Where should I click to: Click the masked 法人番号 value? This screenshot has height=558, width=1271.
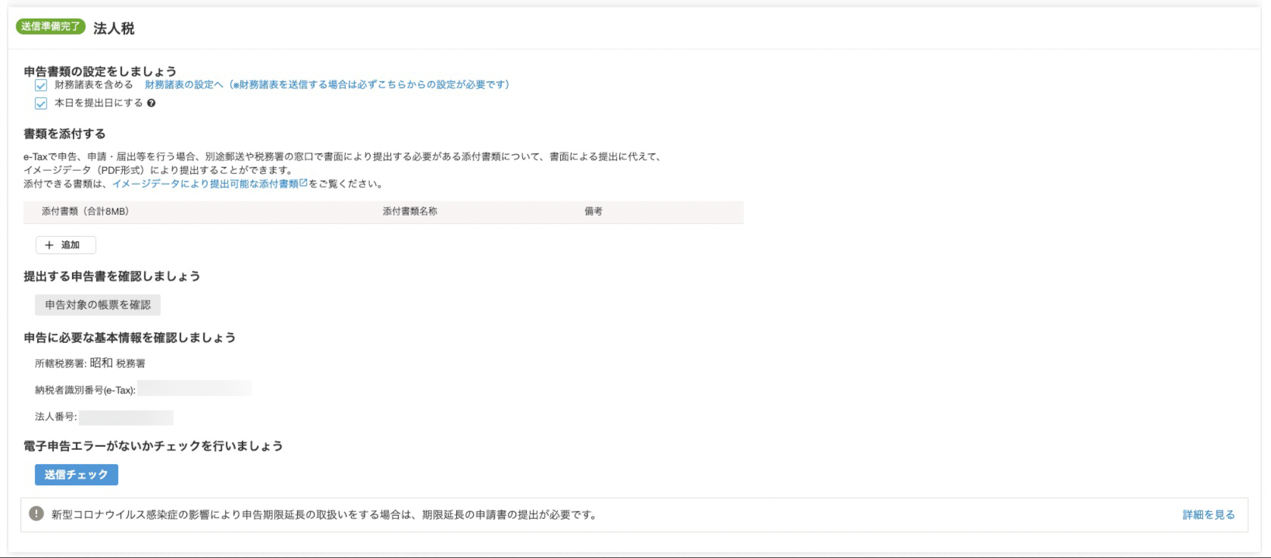pyautogui.click(x=126, y=417)
